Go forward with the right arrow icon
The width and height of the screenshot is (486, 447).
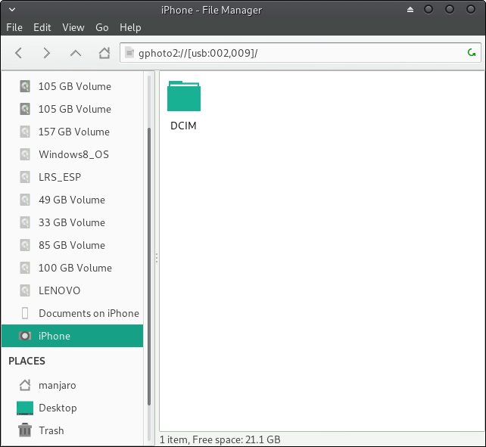[47, 53]
